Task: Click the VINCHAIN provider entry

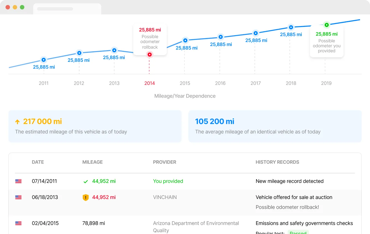Action: click(165, 197)
